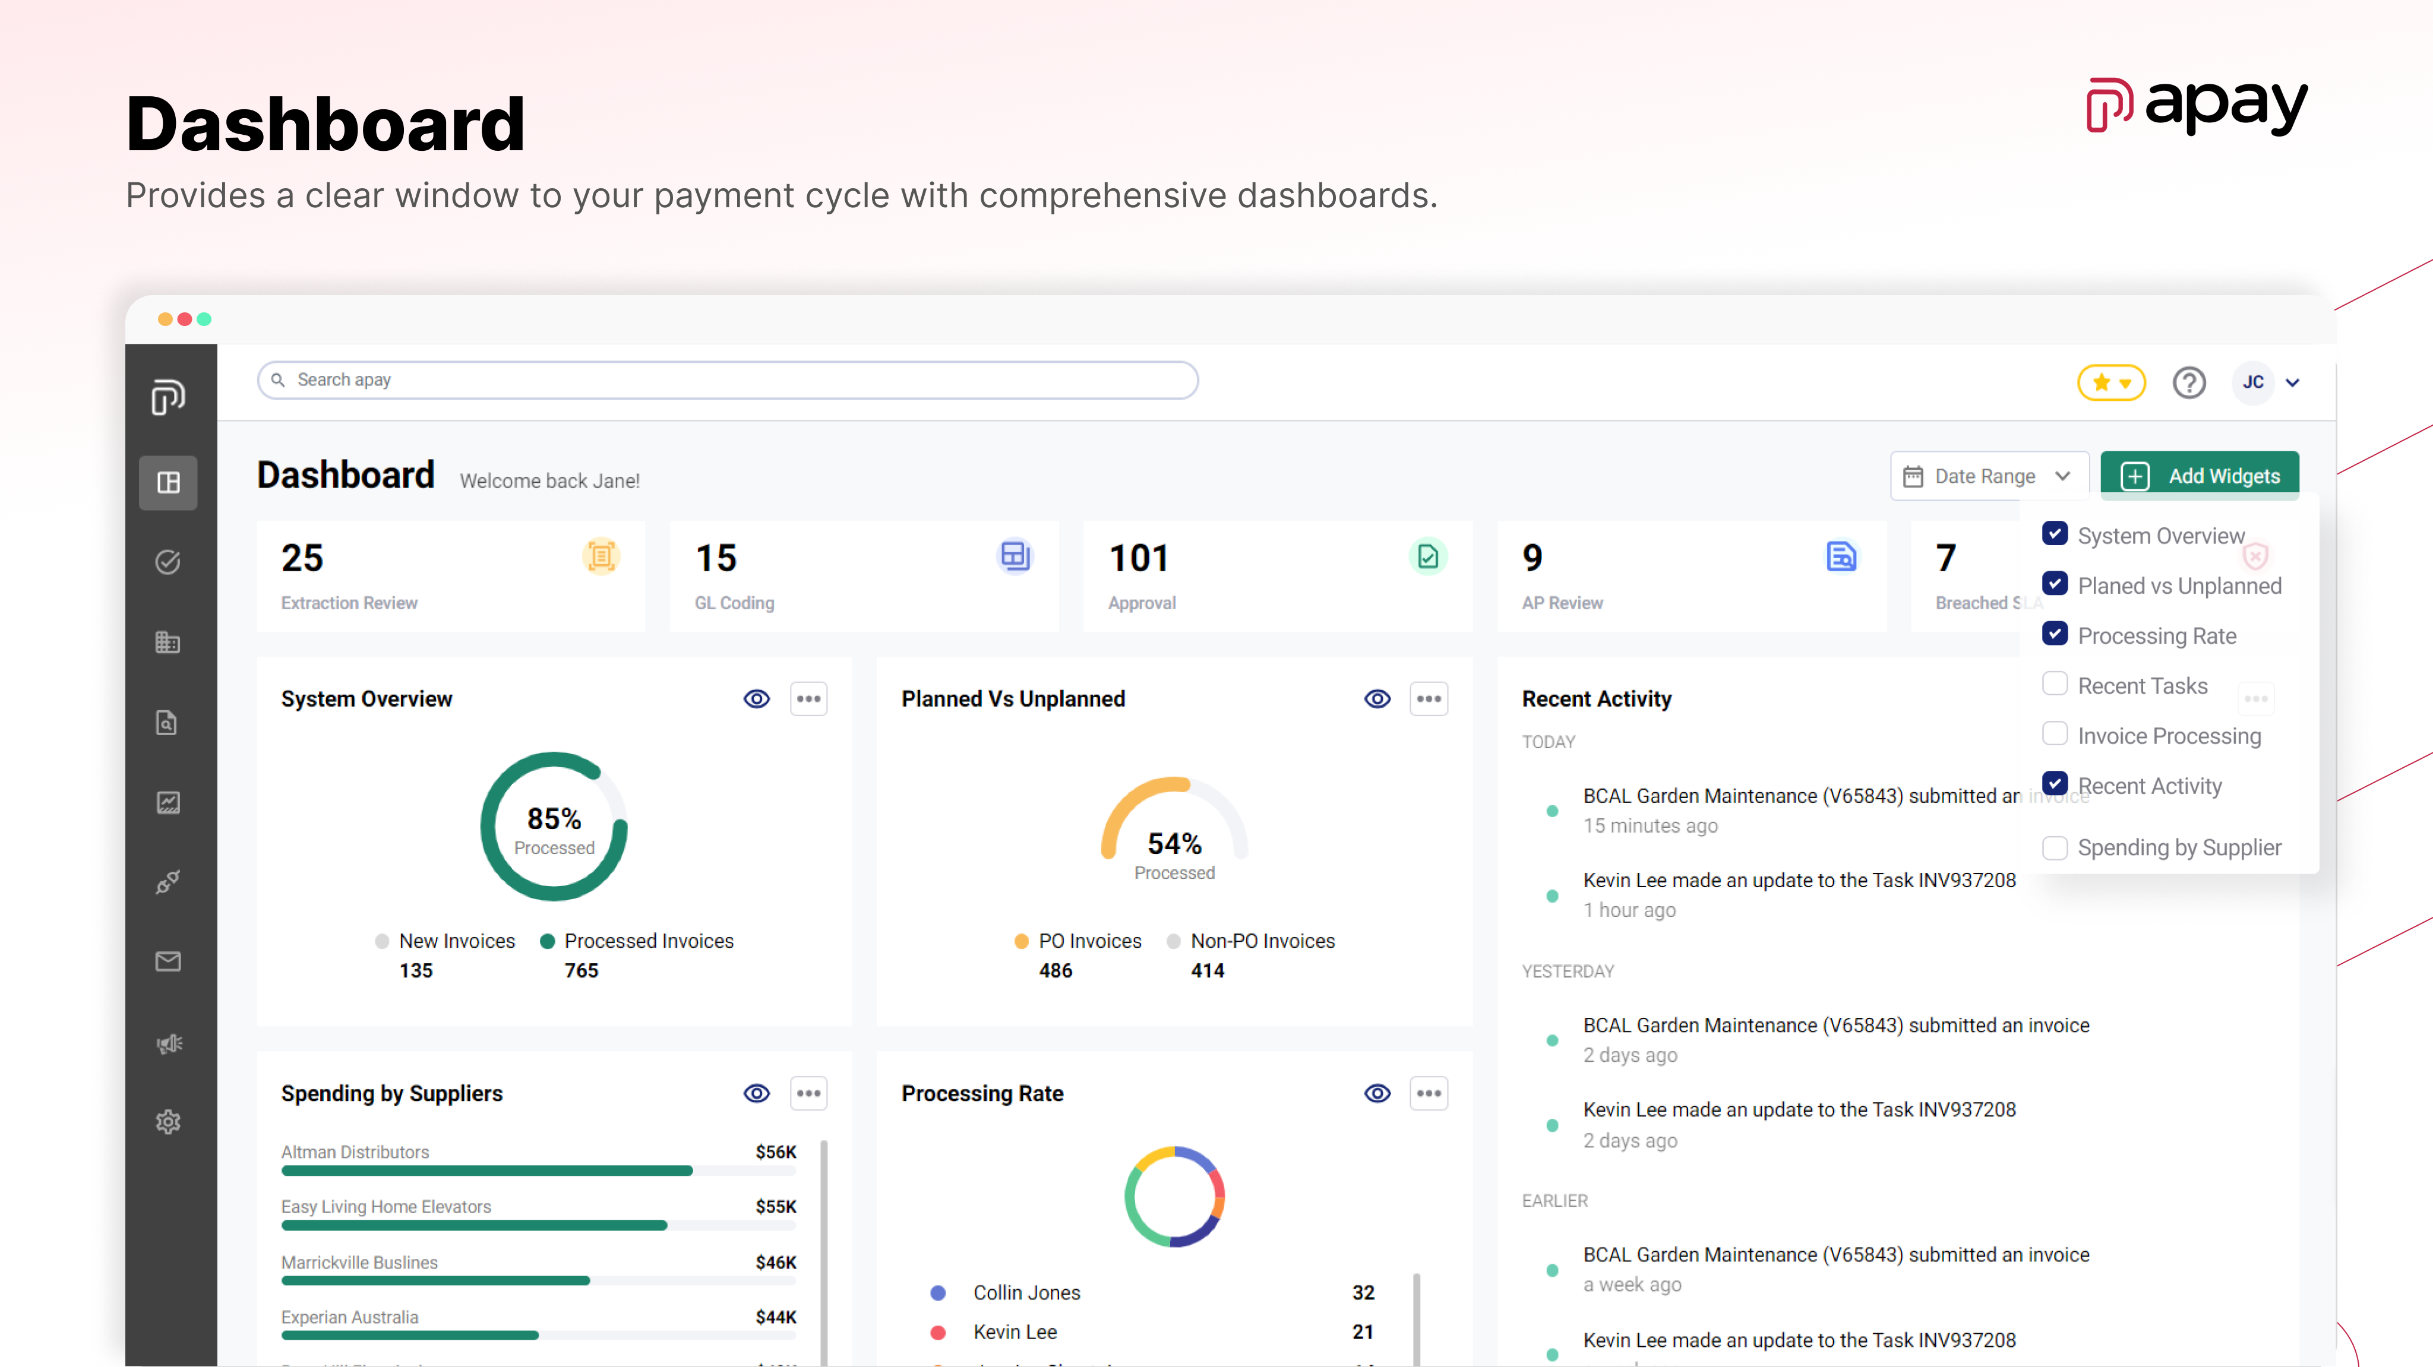Image resolution: width=2433 pixels, height=1367 pixels.
Task: Toggle System Overview eye visibility icon
Action: (x=757, y=698)
